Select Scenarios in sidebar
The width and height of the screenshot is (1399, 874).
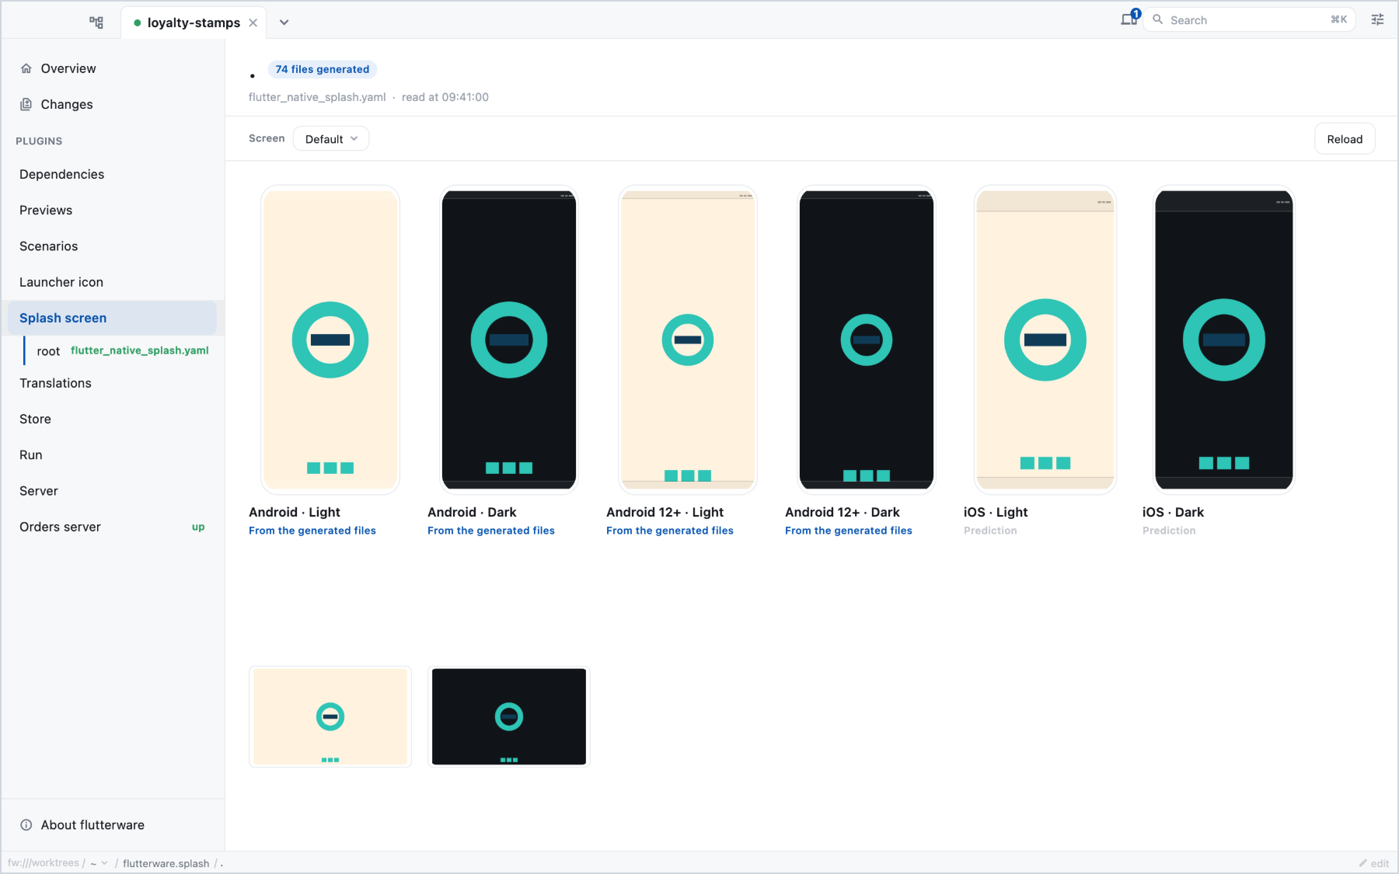(x=113, y=246)
